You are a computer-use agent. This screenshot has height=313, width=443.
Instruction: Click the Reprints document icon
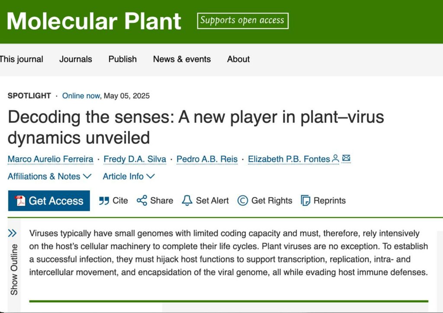[305, 201]
